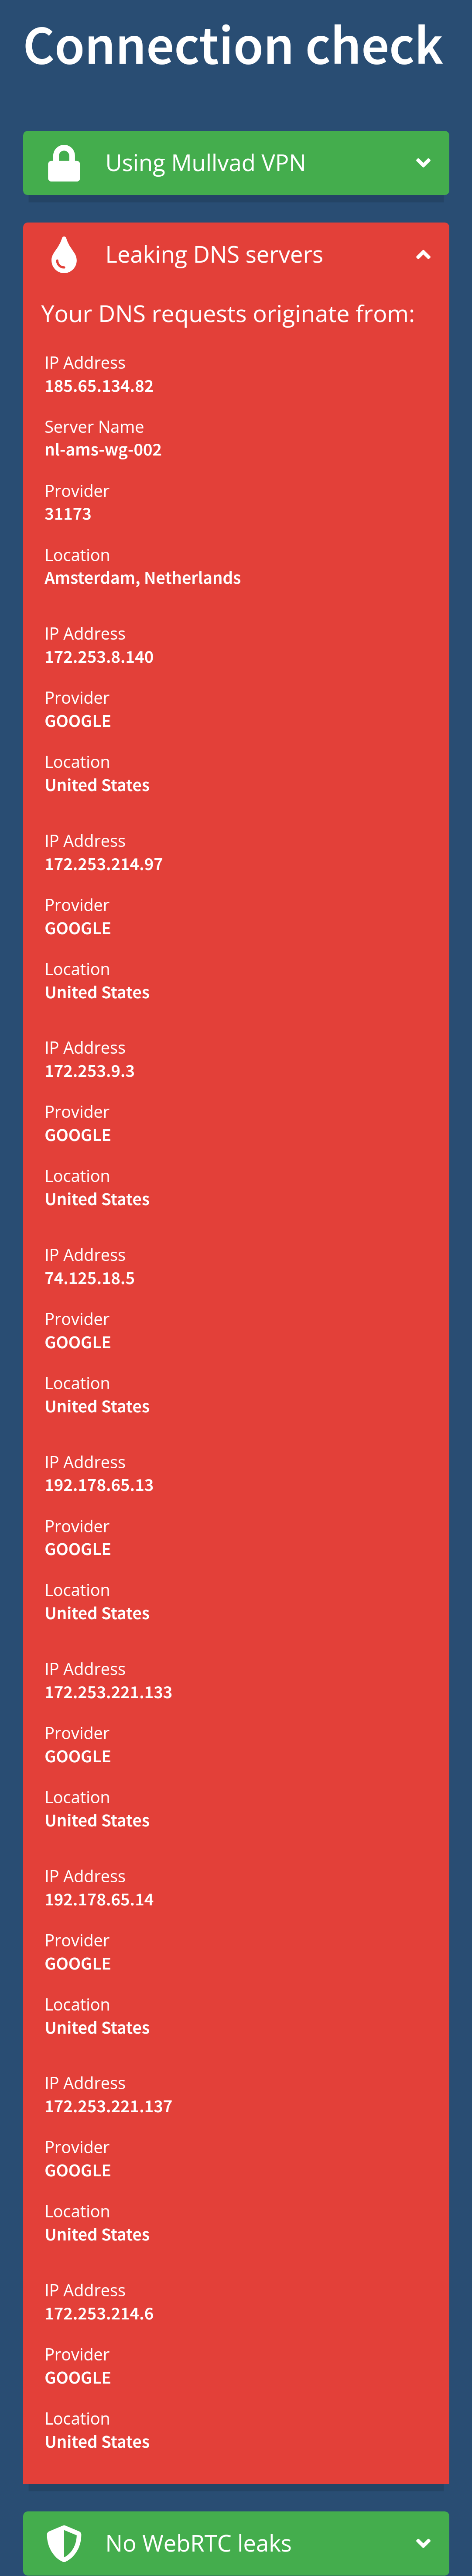472x2576 pixels.
Task: Click the IP address 172.253.221.137
Action: click(108, 2106)
